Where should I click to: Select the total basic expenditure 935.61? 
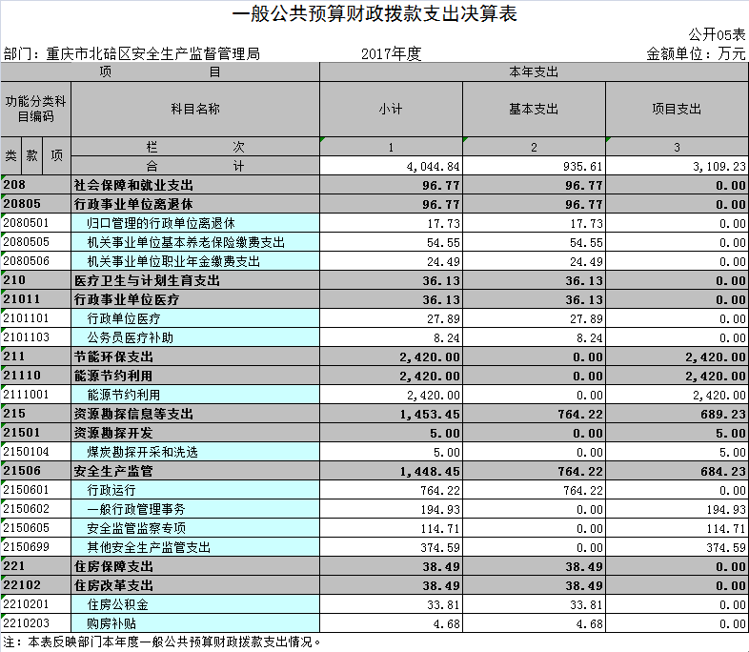[534, 166]
